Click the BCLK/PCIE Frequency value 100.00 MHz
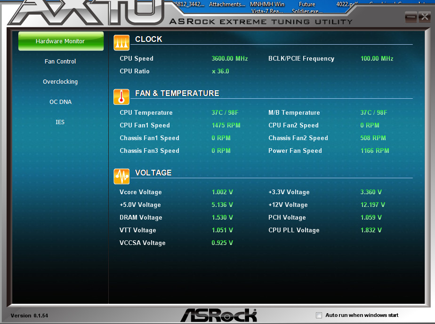Viewport: 435px width, 324px height. tap(377, 58)
